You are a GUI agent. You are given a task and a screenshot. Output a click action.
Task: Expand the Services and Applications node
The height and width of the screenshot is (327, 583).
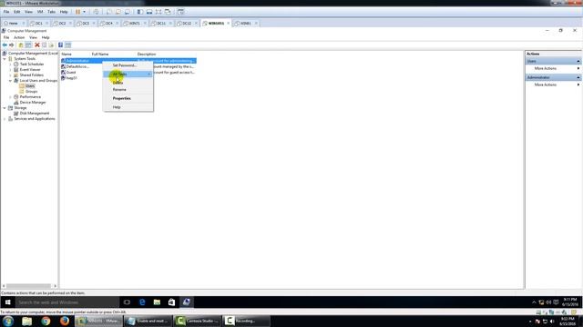pos(5,119)
